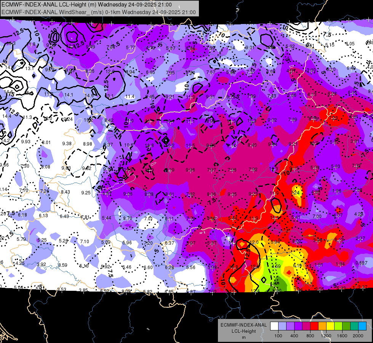Click the wind shear value 6.37

pos(170,243)
